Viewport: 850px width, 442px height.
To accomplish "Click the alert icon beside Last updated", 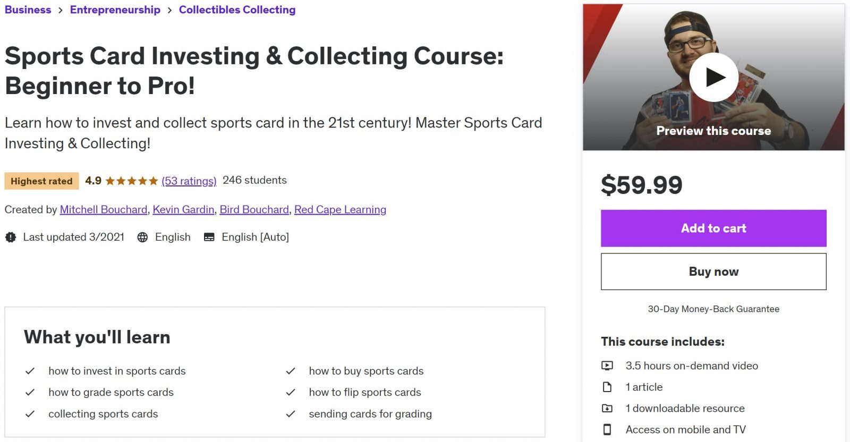I will pyautogui.click(x=10, y=237).
